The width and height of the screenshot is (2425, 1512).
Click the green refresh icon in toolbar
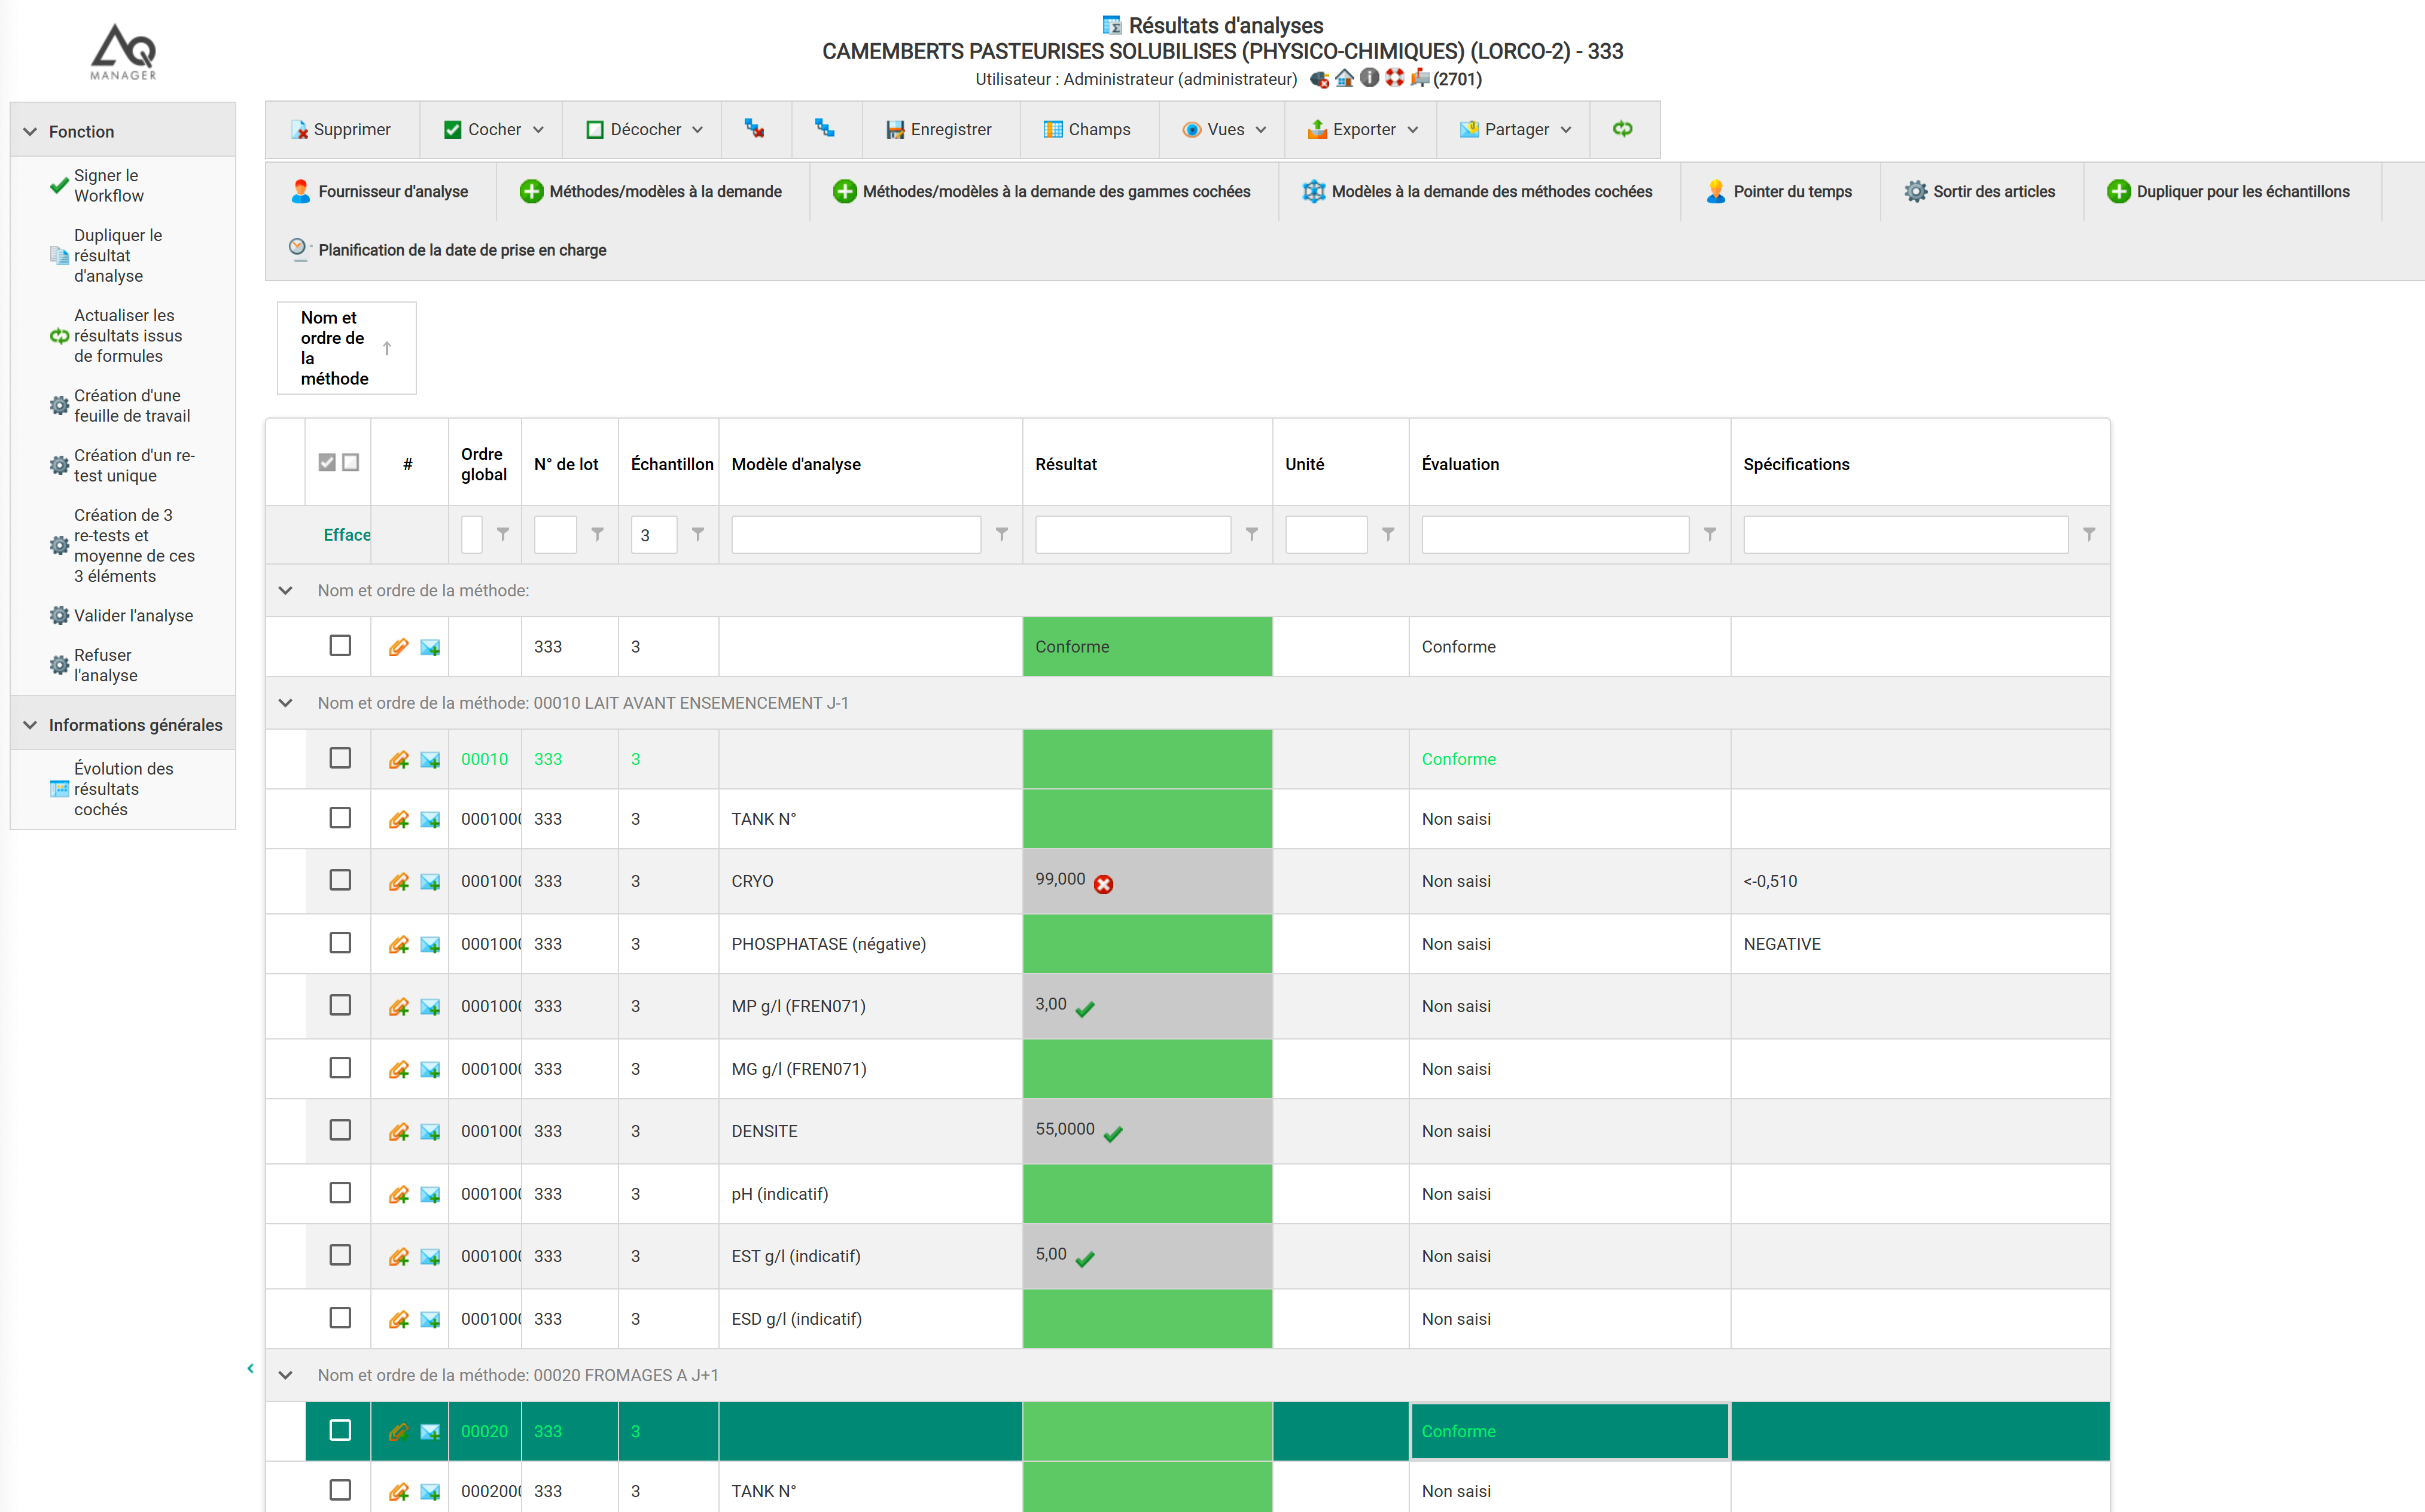pos(1622,129)
